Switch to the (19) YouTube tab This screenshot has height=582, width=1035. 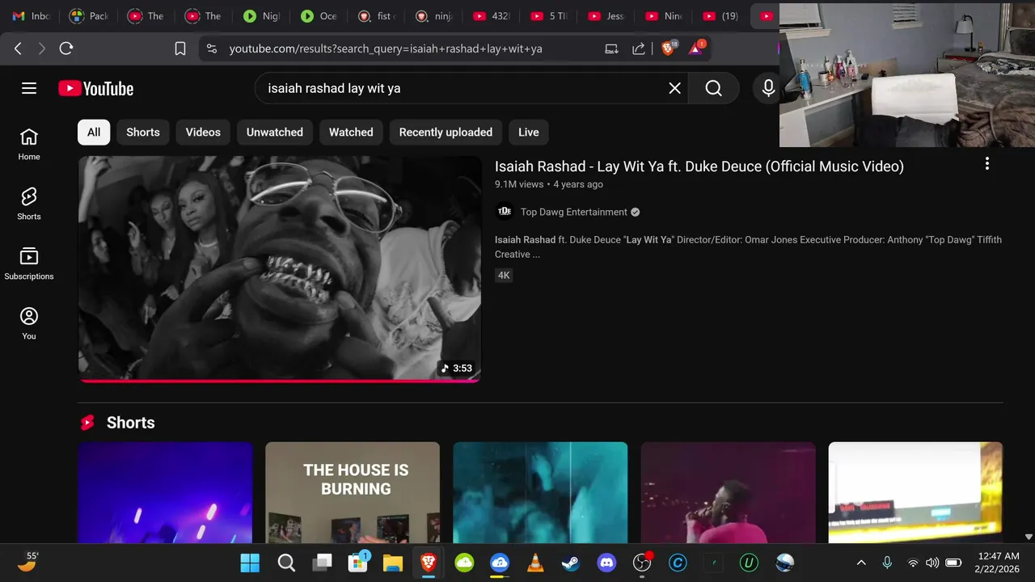pos(720,16)
